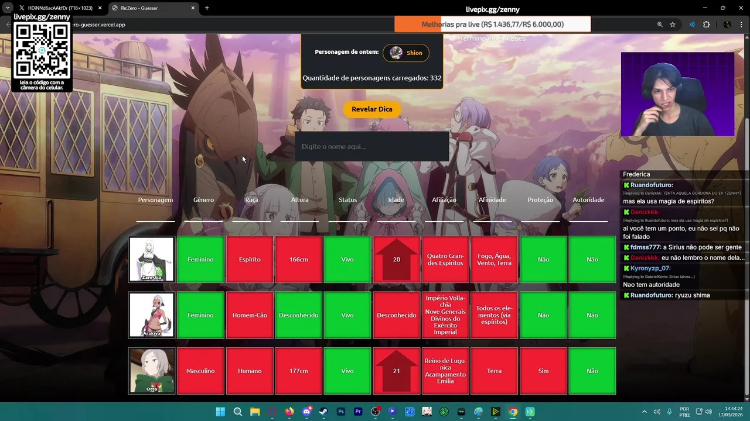
Task: Click the Idade column header
Action: 396,200
